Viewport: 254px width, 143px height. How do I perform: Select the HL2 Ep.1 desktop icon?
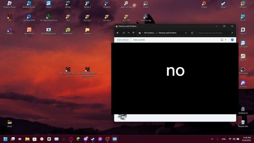click(87, 17)
